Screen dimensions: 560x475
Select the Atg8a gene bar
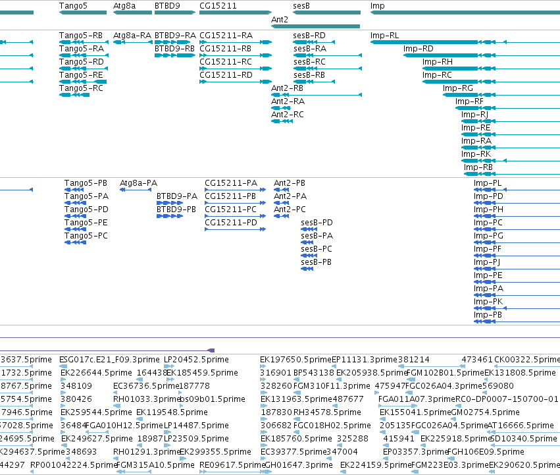coord(132,13)
